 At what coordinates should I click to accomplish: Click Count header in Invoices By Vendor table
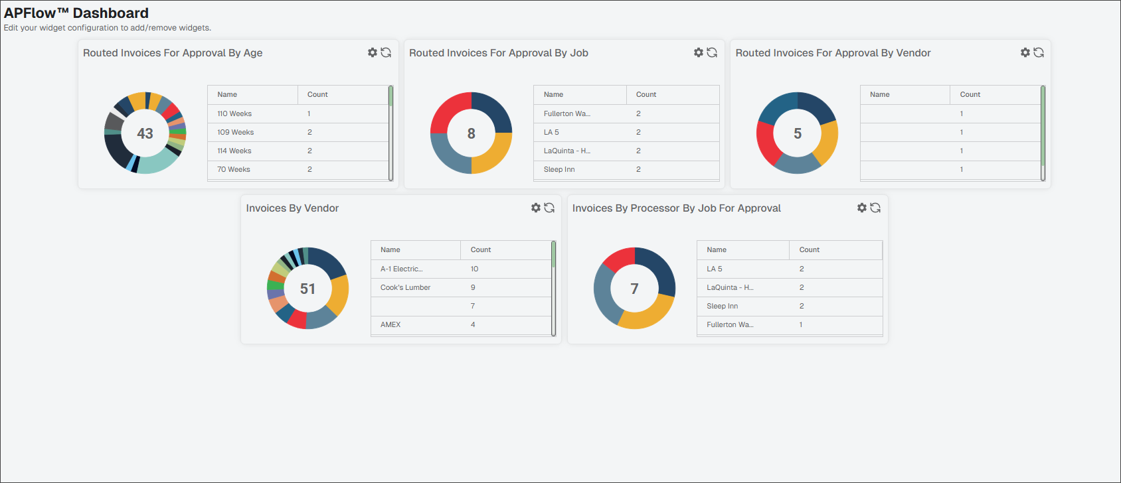point(506,250)
